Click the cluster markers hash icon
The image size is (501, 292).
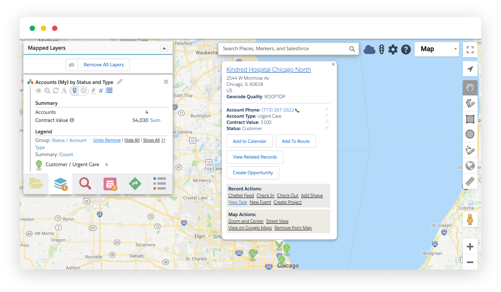click(101, 90)
